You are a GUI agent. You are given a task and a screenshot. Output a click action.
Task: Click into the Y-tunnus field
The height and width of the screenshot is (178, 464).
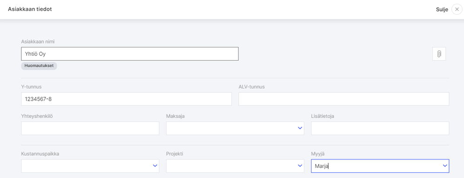[126, 99]
